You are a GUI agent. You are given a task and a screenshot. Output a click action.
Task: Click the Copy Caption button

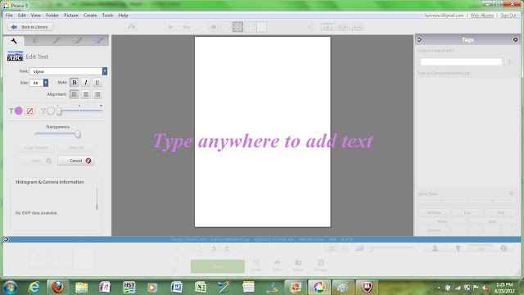click(x=36, y=147)
